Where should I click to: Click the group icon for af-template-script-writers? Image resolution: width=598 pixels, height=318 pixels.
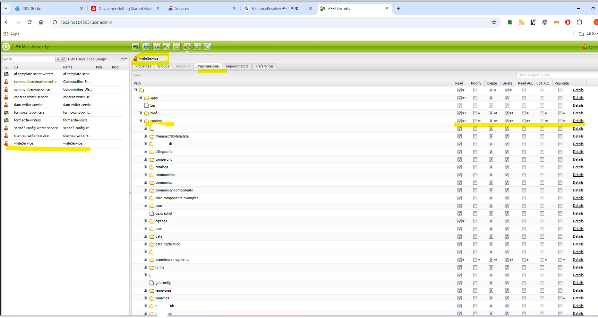[6, 74]
